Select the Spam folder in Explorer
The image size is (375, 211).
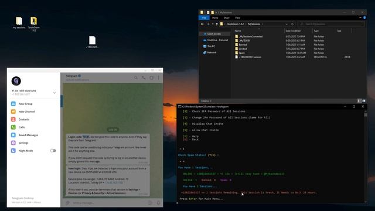pyautogui.click(x=240, y=53)
